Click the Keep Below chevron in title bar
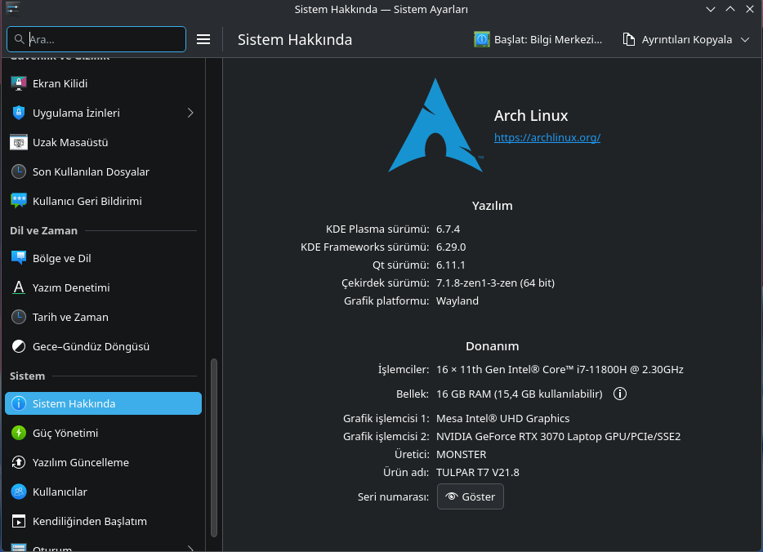 (x=711, y=9)
